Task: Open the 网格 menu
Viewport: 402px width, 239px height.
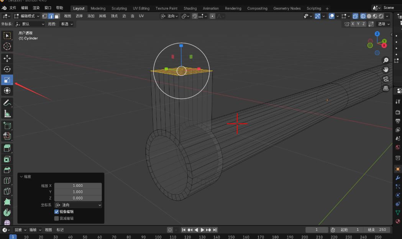Action: tap(102, 16)
